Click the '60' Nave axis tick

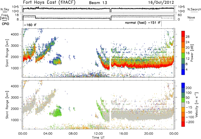coord(180,15)
